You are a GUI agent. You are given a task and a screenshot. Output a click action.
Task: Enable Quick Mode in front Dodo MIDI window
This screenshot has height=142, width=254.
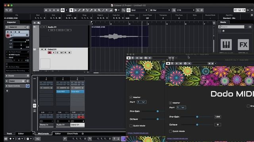coord(170,131)
